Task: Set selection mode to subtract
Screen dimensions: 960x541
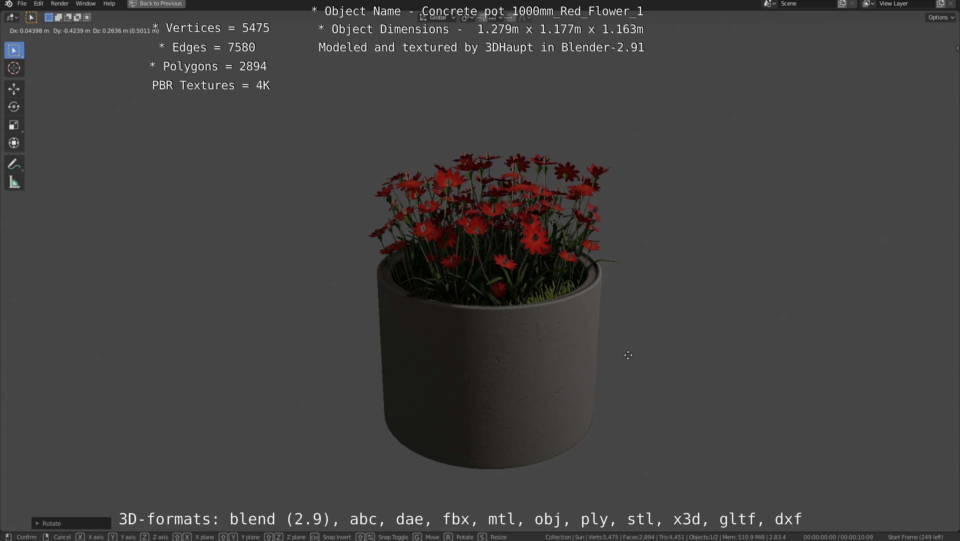Action: [68, 17]
